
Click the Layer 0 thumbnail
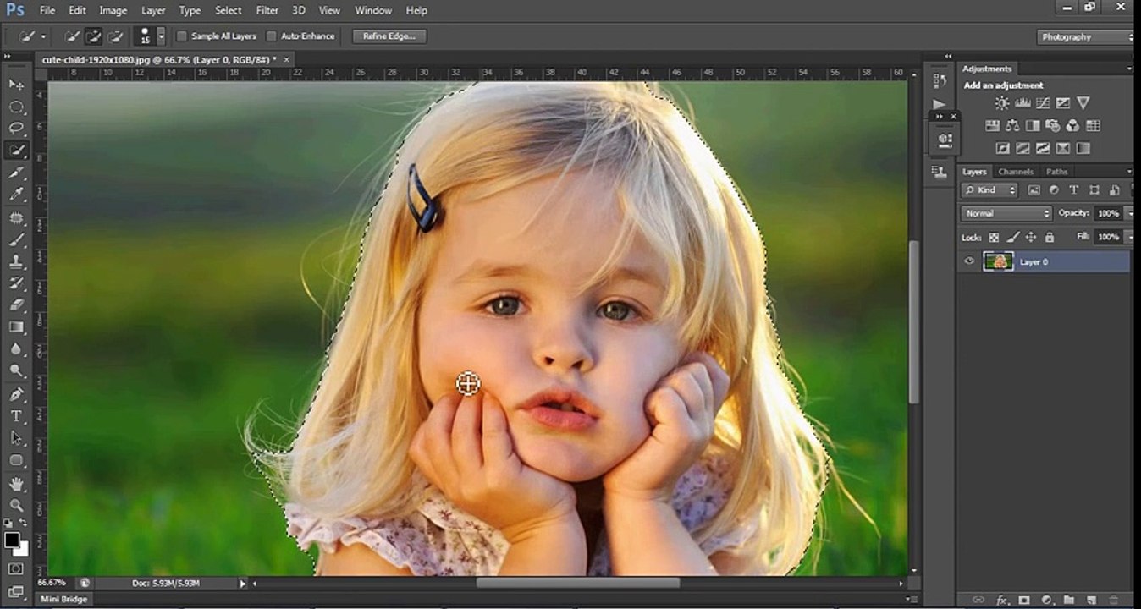(998, 261)
